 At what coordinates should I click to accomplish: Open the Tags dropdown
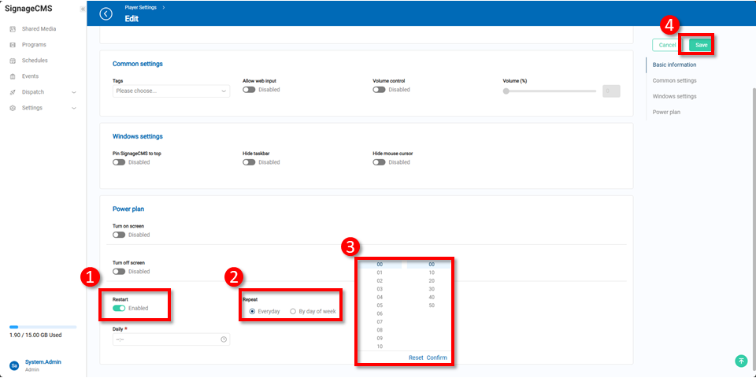pos(171,91)
